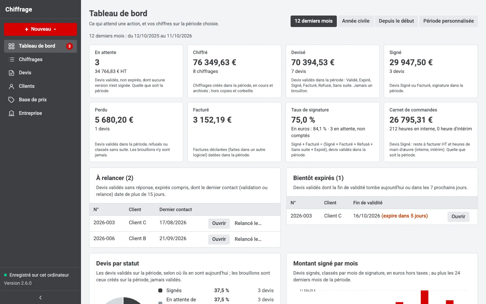Click the orange 'expire dans 5 jours' text
Screen dimensions: 486x304
point(405,216)
